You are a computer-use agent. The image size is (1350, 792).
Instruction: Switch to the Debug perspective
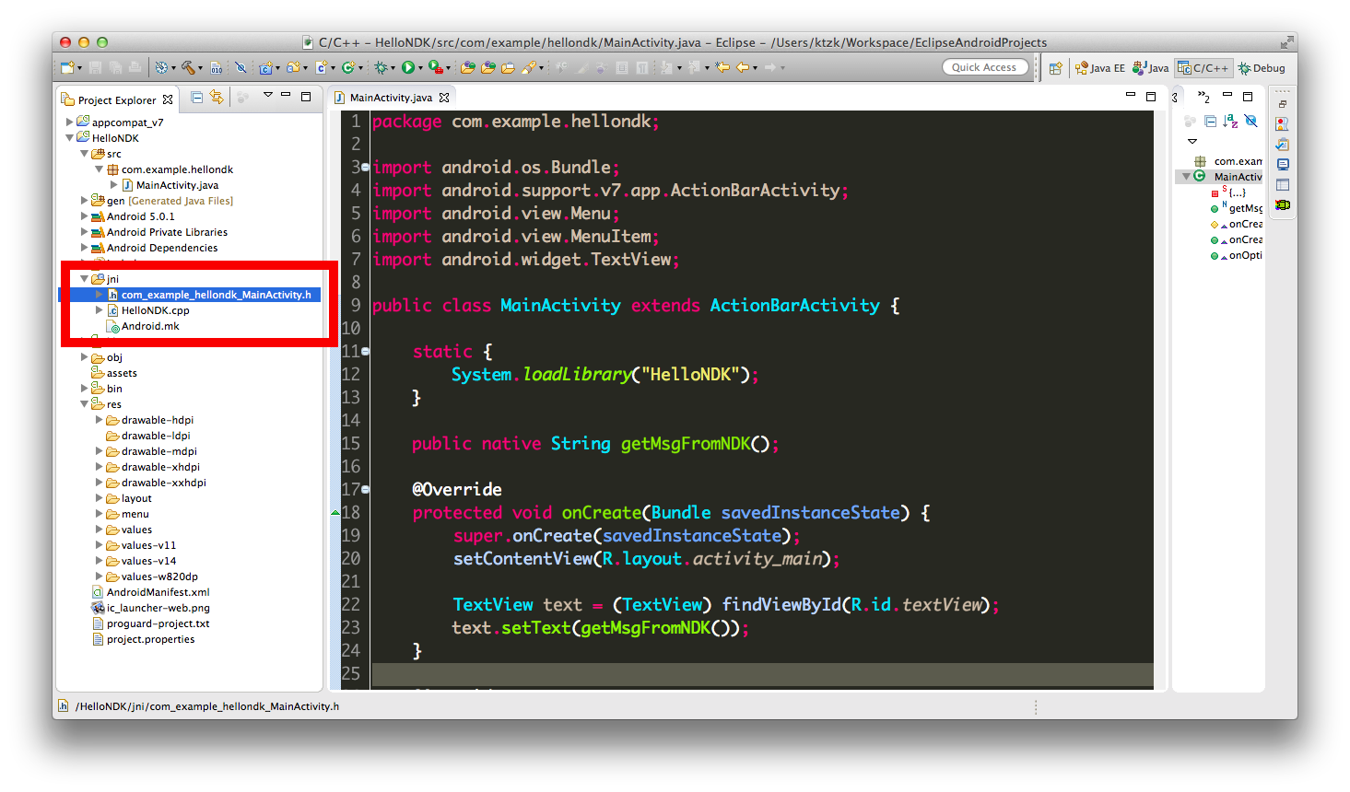pos(1262,68)
